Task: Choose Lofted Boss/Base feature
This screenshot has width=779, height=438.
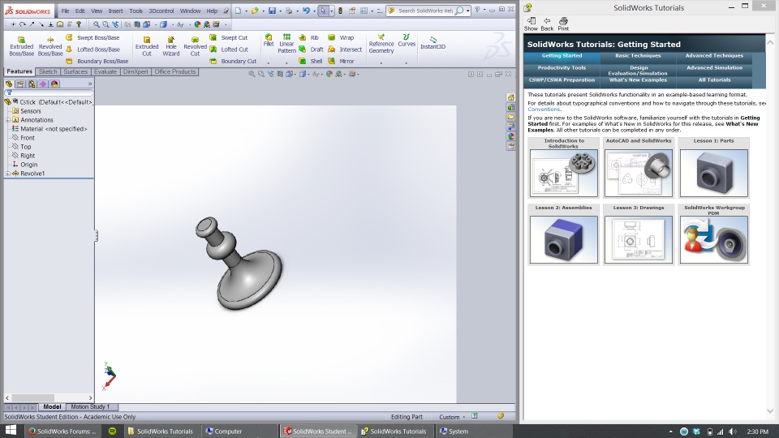Action: [x=93, y=49]
